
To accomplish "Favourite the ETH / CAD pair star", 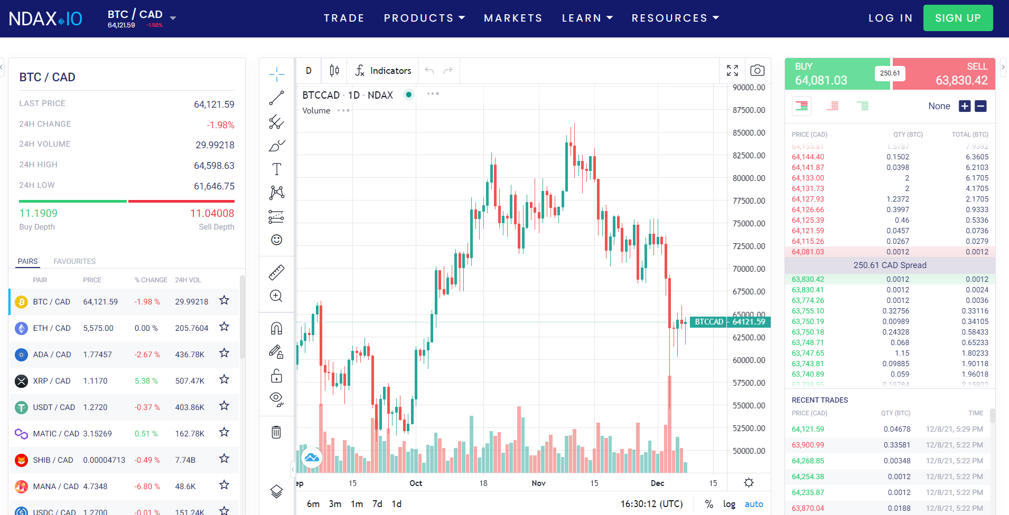I will click(224, 327).
